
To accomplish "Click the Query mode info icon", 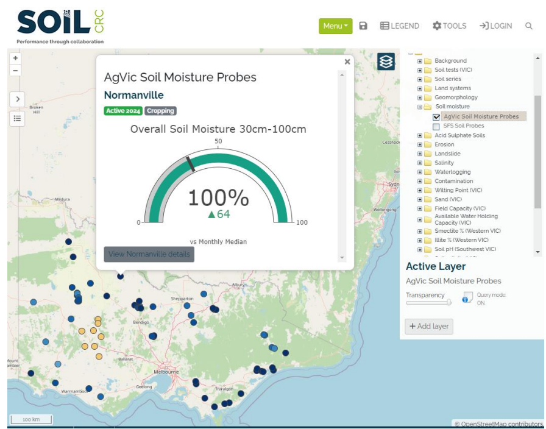I will pos(467,298).
